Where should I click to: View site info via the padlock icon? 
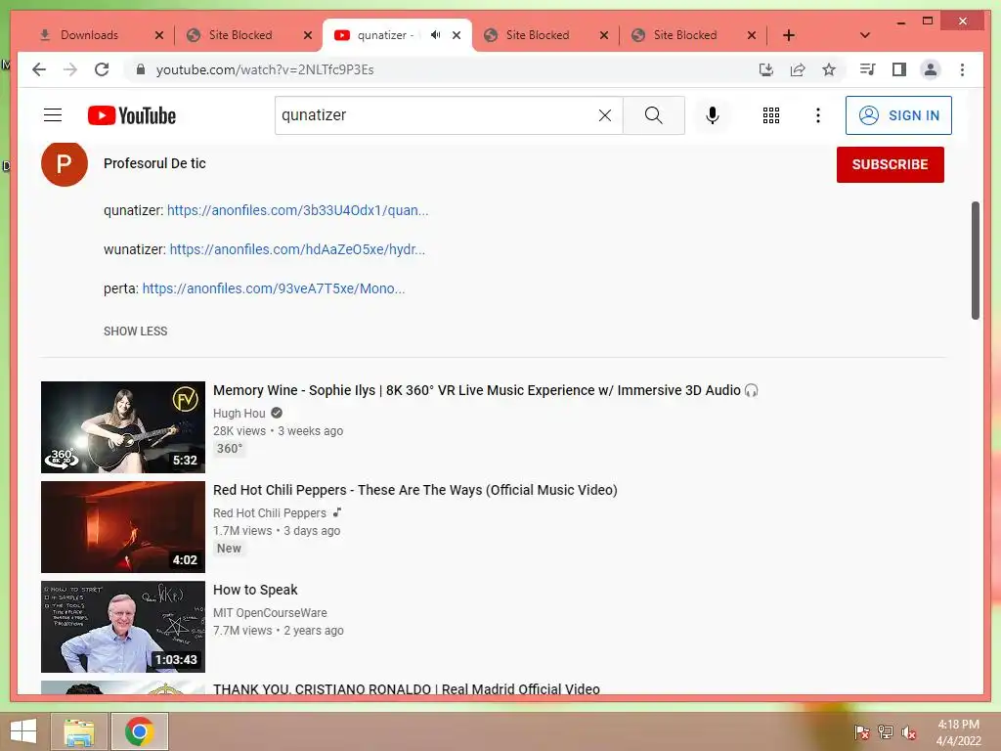coord(141,69)
